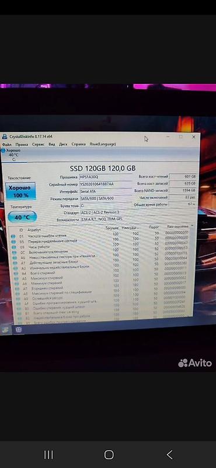Click the Всего хост-записей value 635 GB

tap(183, 184)
